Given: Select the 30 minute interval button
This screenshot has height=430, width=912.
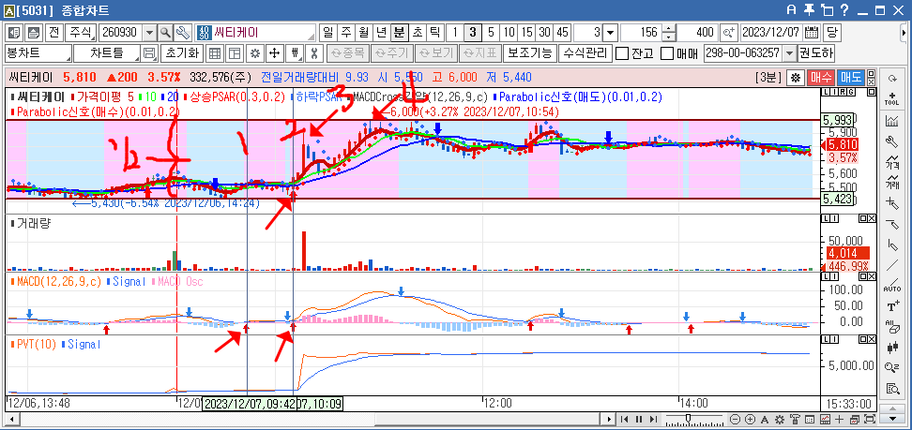Looking at the screenshot, I should 544,32.
